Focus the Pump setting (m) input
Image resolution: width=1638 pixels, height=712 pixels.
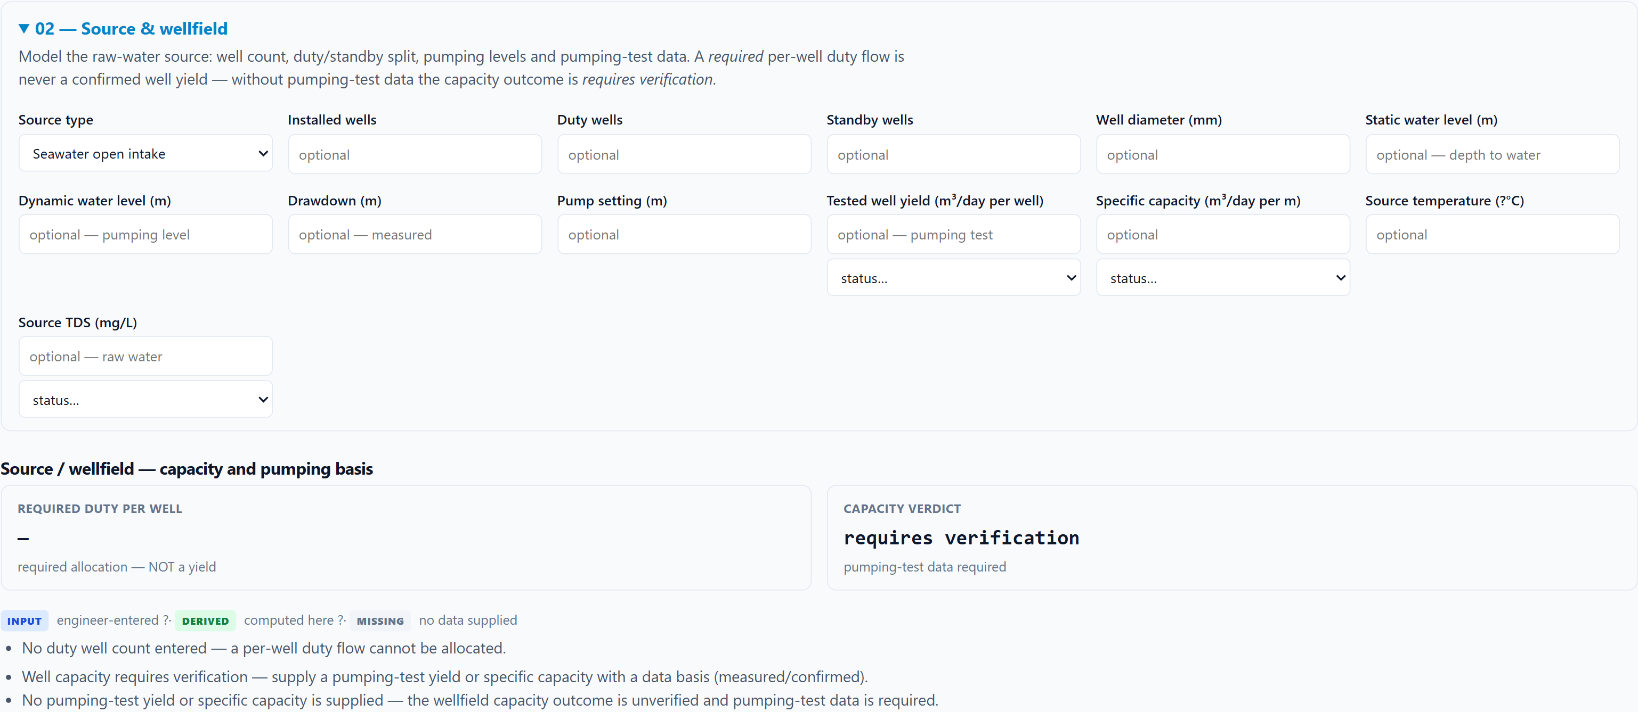(684, 234)
